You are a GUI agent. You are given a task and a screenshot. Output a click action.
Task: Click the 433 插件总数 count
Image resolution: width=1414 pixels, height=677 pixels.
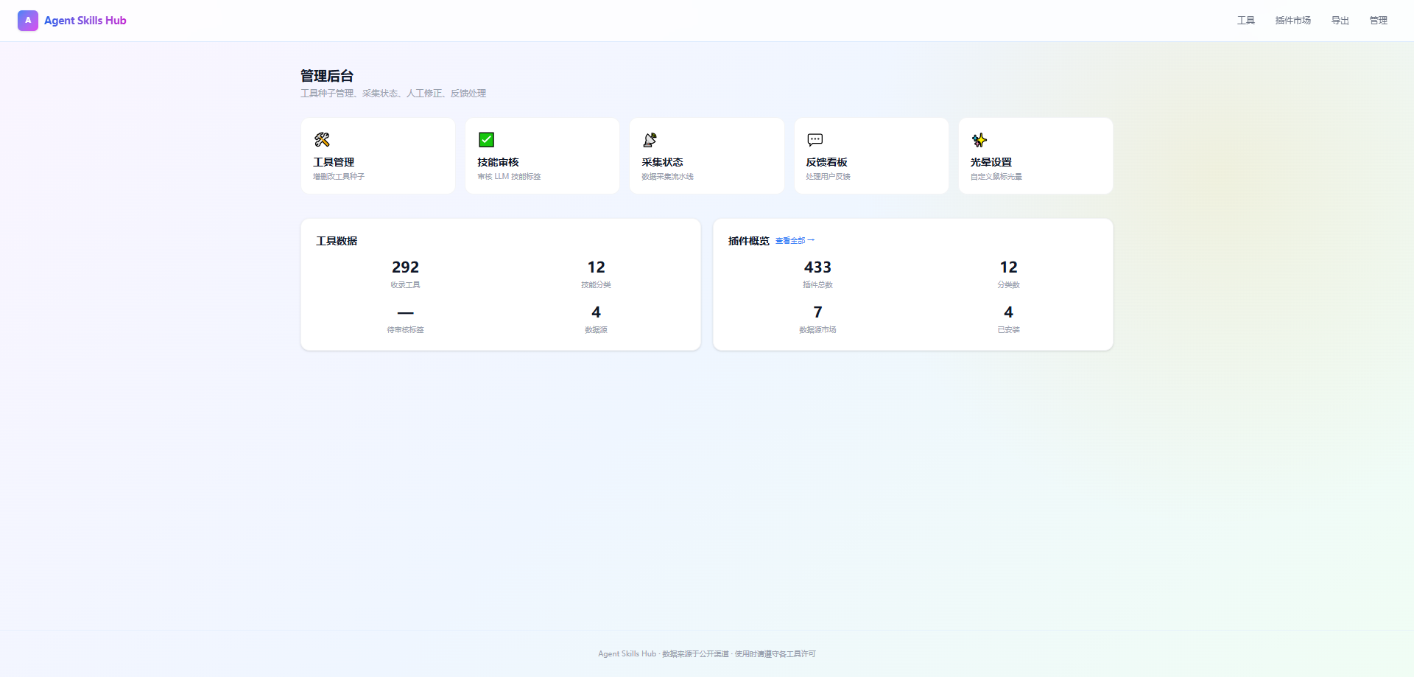click(x=817, y=267)
